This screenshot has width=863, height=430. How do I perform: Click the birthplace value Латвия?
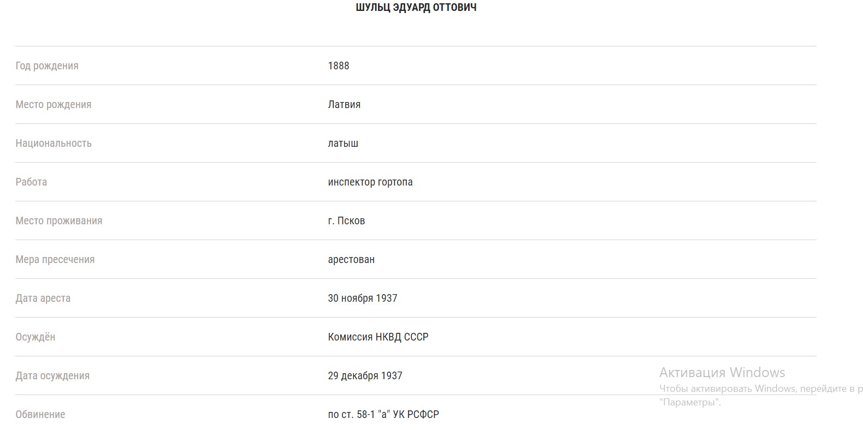(344, 104)
